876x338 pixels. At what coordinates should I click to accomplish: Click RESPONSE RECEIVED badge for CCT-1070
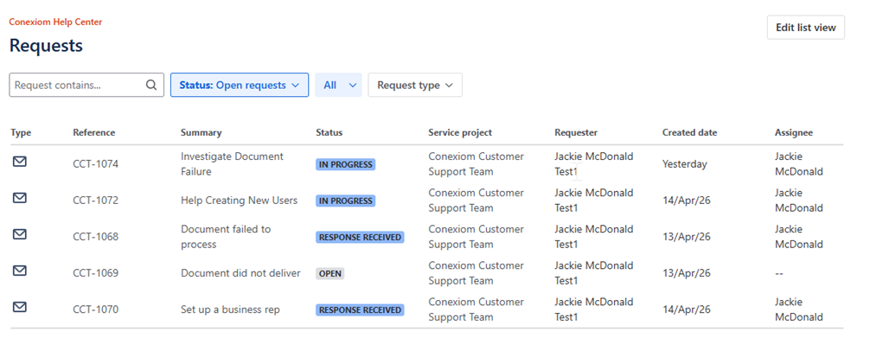360,309
